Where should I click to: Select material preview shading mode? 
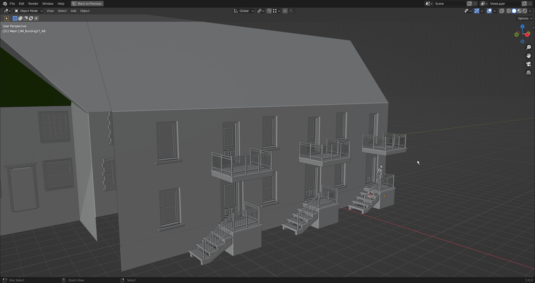519,11
